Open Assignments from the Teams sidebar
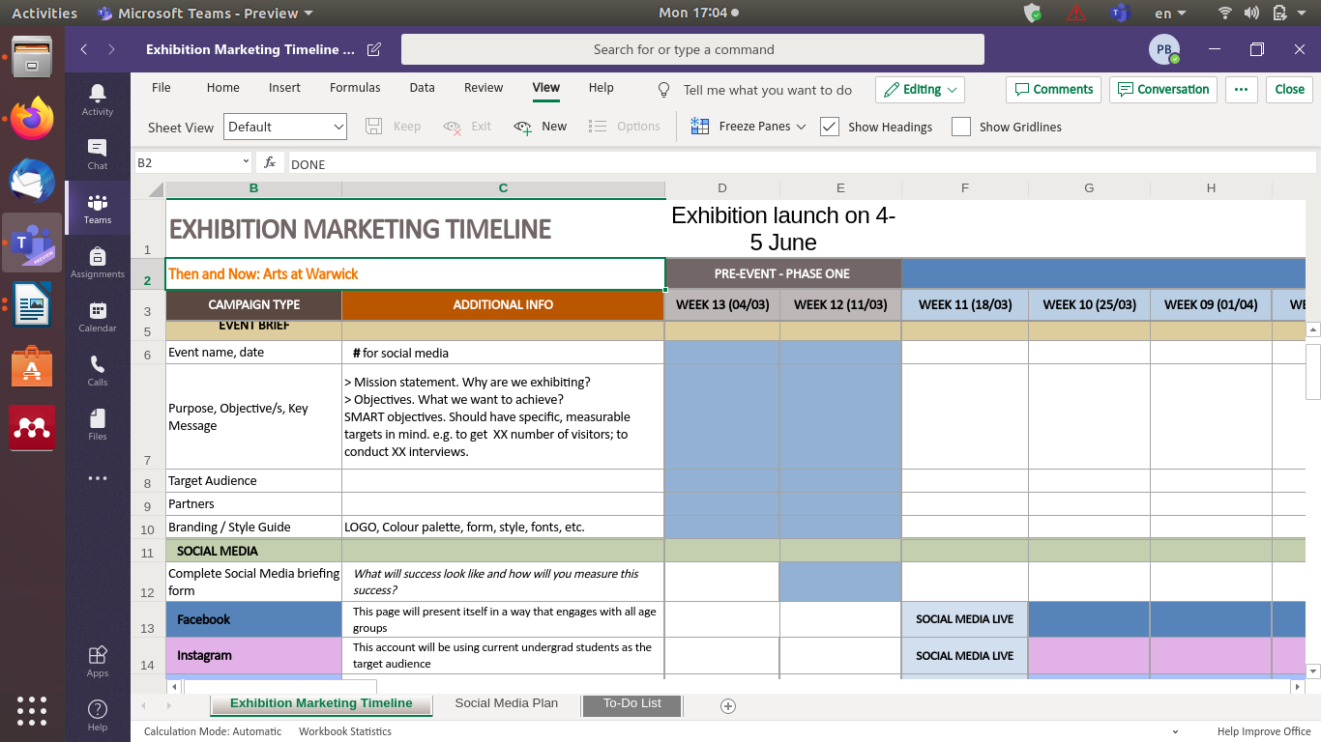The image size is (1321, 742). (x=97, y=261)
